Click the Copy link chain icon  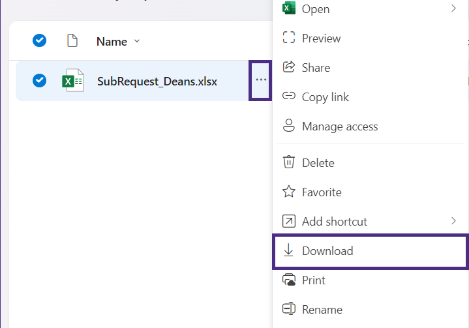coord(288,97)
